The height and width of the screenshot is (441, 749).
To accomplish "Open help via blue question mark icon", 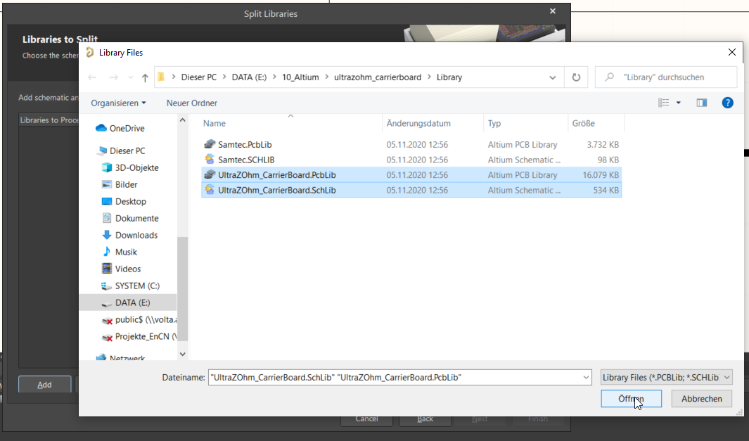I will pyautogui.click(x=728, y=103).
